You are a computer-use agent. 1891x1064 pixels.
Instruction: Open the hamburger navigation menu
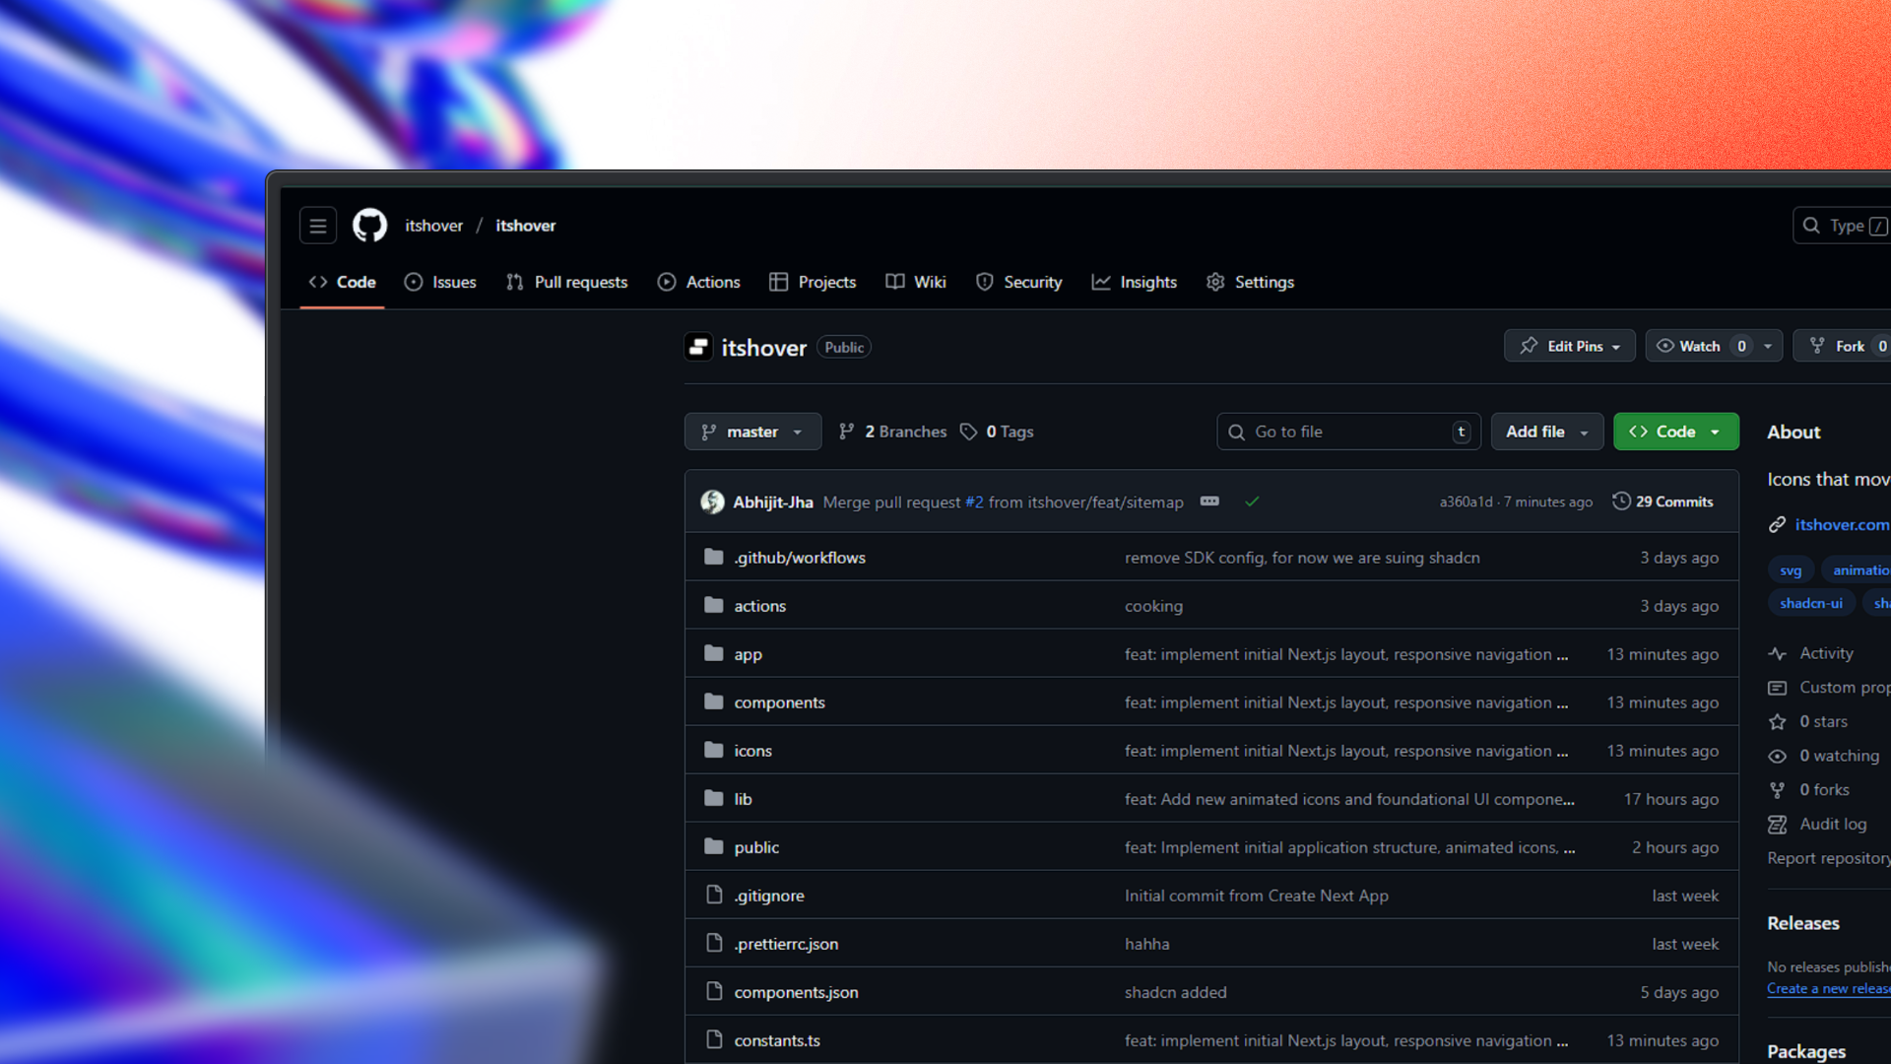click(317, 225)
